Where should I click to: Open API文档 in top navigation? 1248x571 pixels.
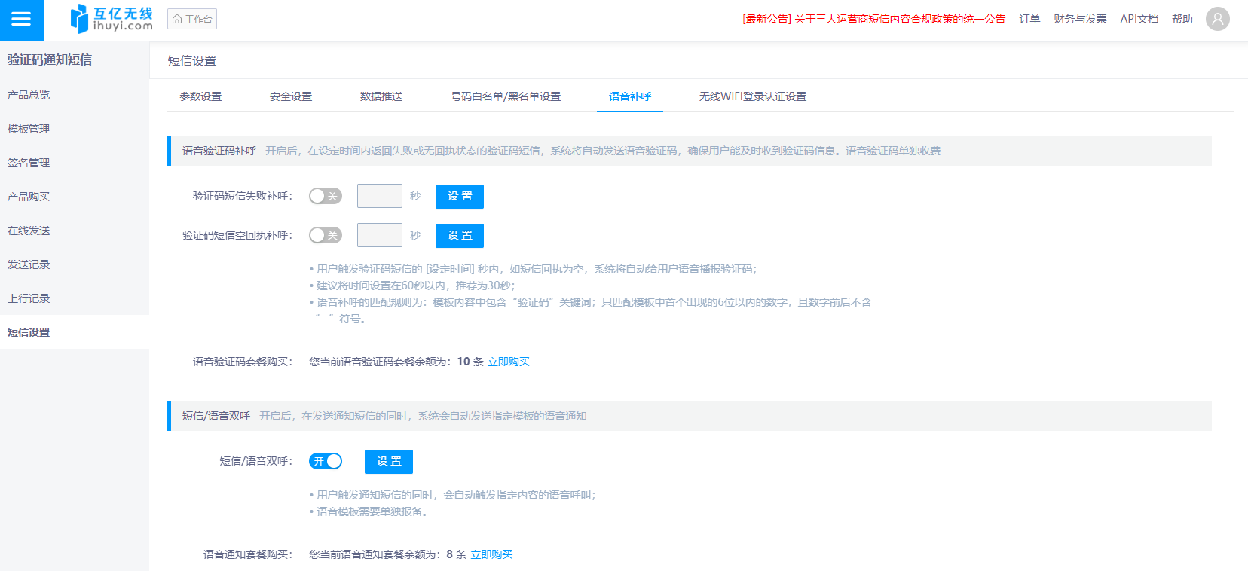point(1139,19)
